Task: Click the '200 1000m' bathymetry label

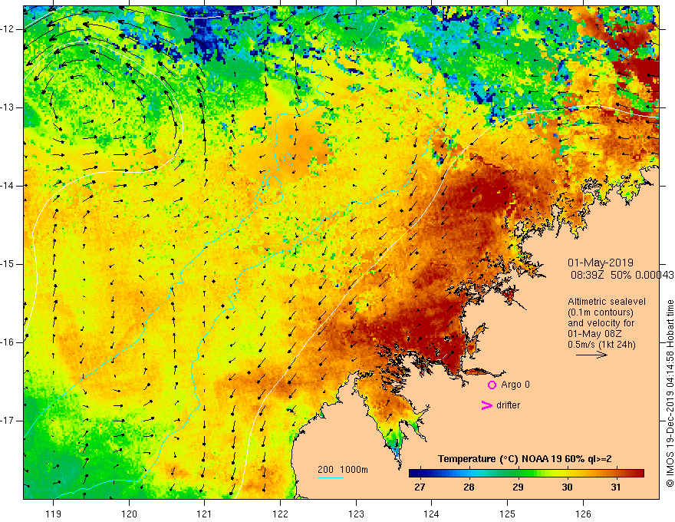Action: point(343,470)
